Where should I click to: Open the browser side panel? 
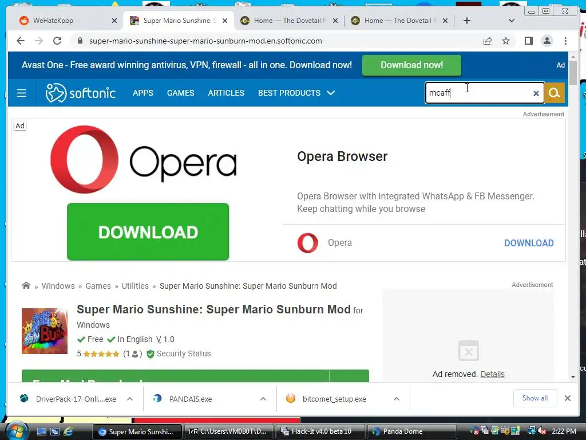click(x=528, y=41)
